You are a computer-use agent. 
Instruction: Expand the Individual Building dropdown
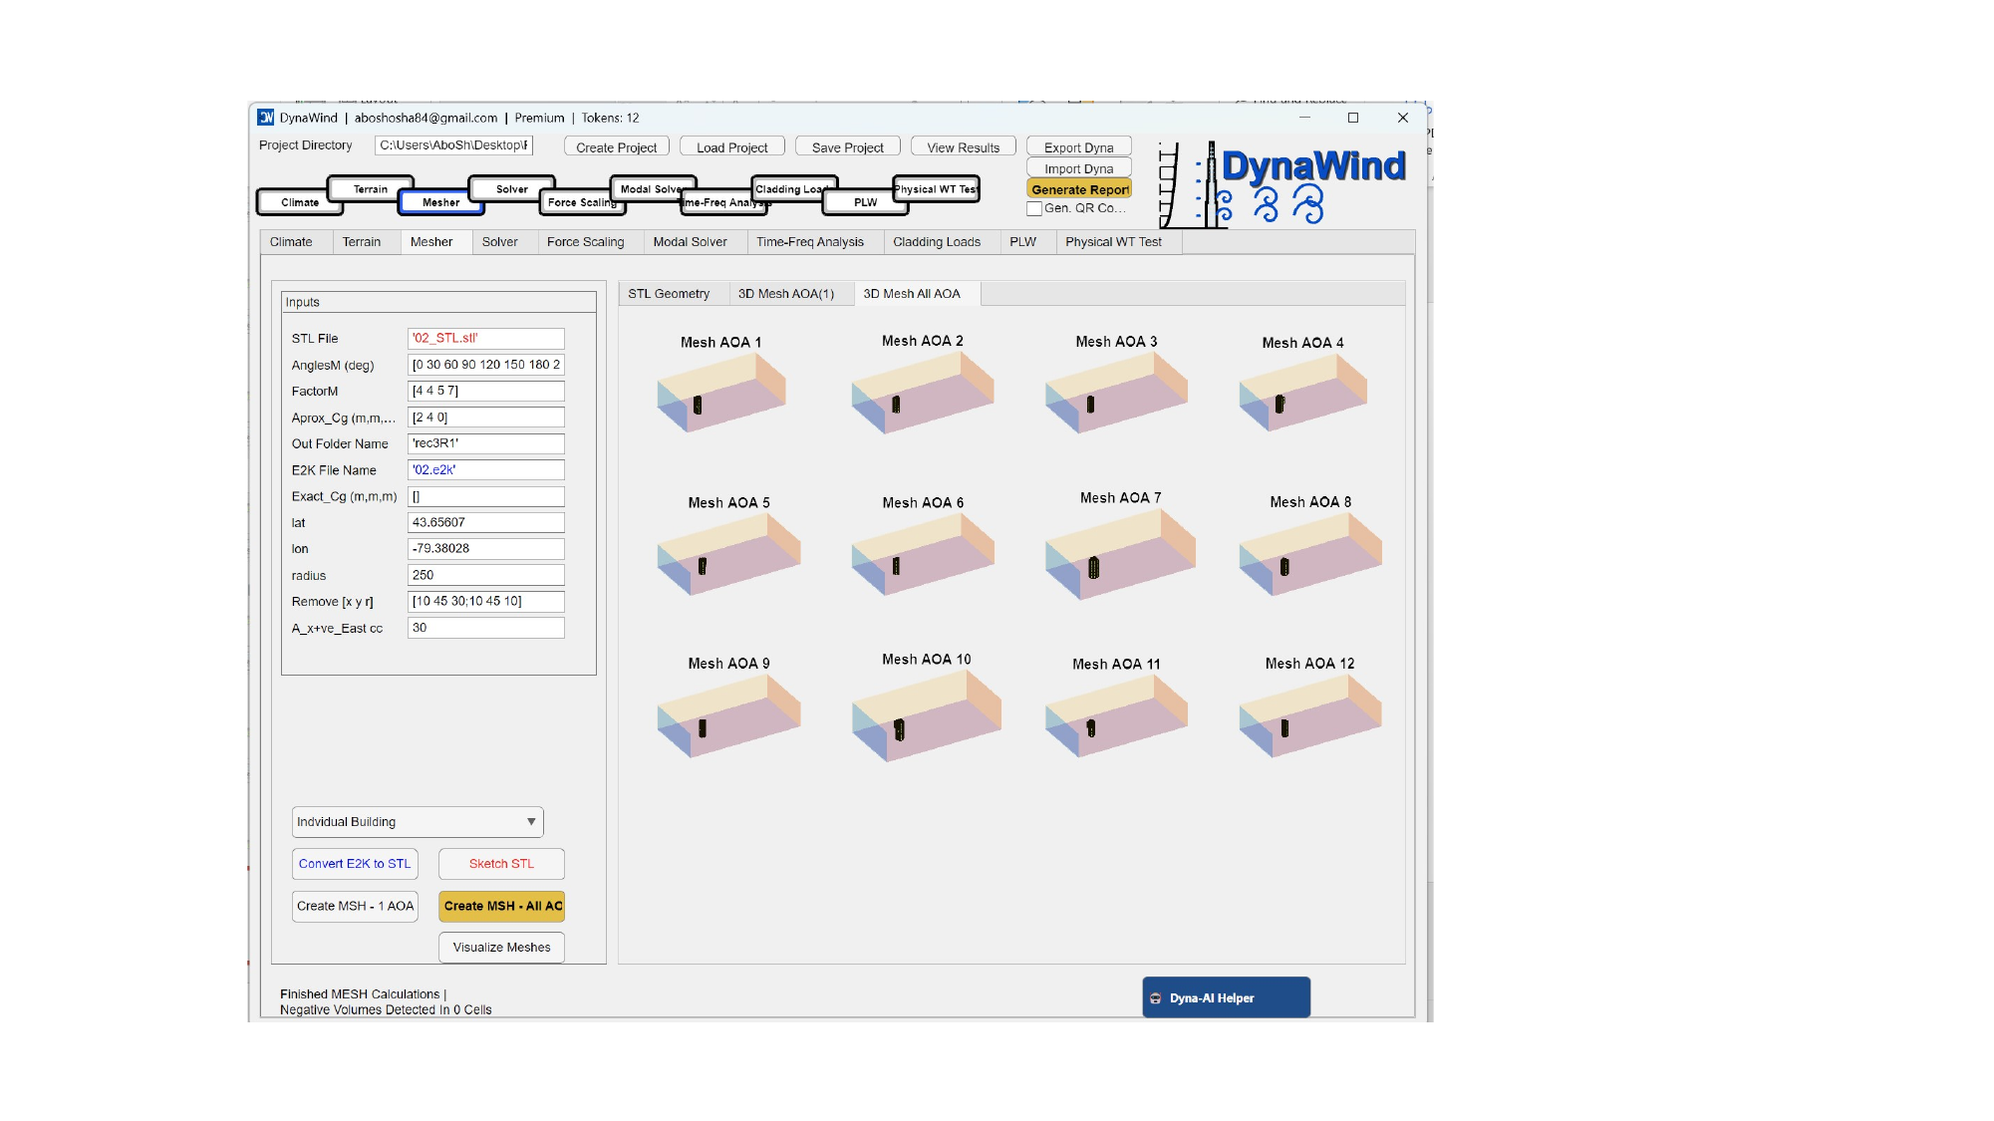pyautogui.click(x=417, y=822)
